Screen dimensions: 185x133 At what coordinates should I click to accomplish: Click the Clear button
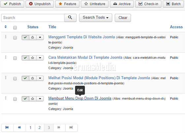[123, 18]
